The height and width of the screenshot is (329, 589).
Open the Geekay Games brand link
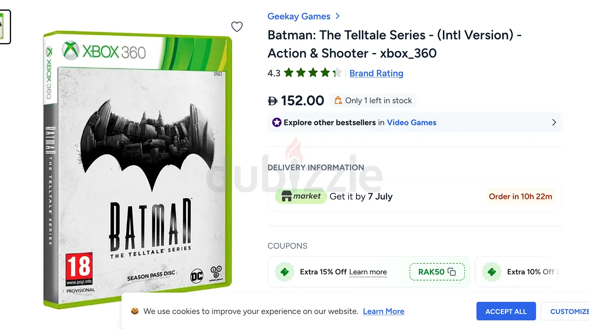(299, 16)
